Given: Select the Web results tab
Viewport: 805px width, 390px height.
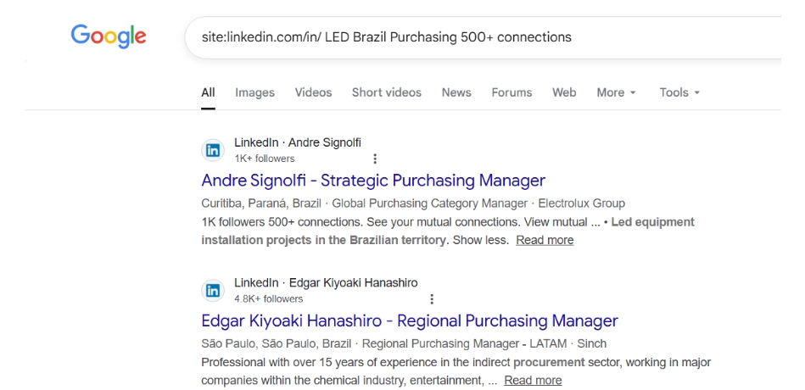Looking at the screenshot, I should click(564, 92).
